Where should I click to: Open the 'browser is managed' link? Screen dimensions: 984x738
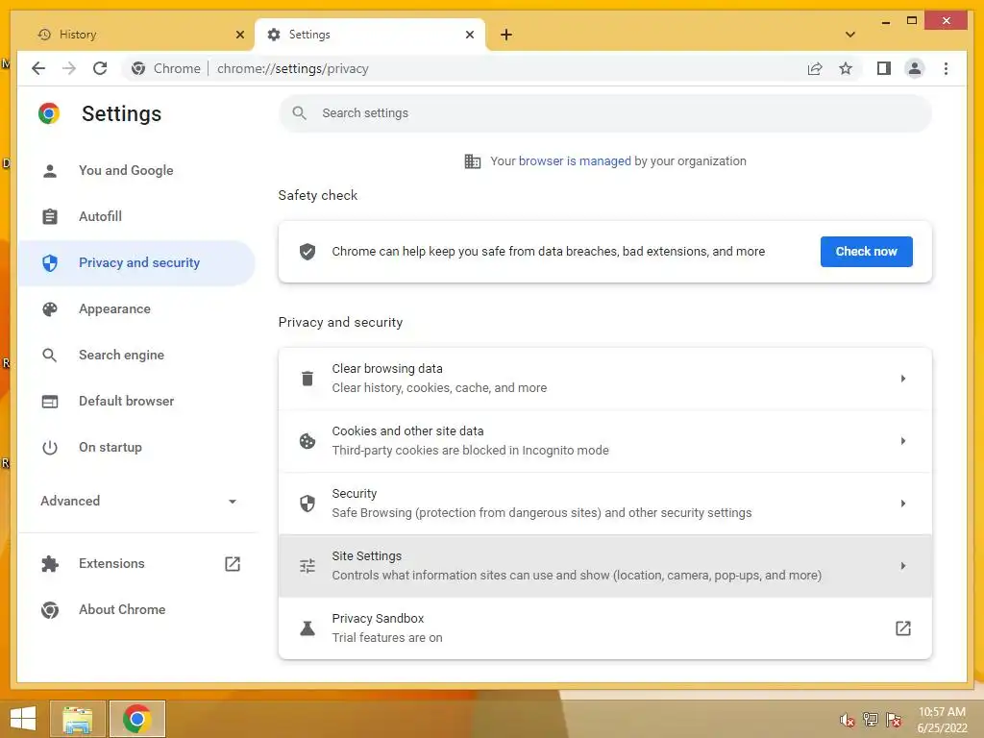[575, 161]
